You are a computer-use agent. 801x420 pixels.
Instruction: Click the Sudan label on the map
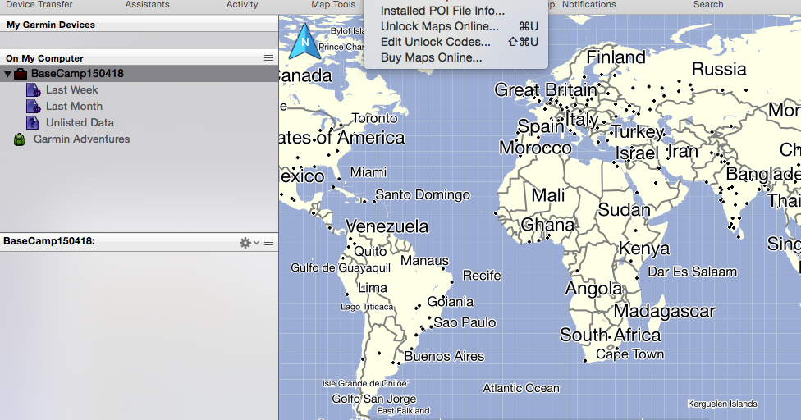pyautogui.click(x=625, y=210)
